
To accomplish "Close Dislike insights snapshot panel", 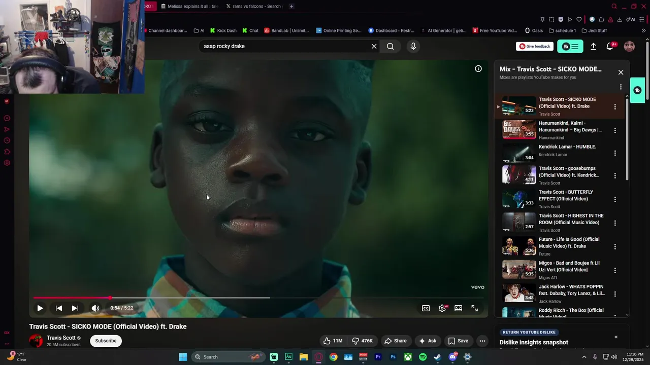I will tap(616, 337).
